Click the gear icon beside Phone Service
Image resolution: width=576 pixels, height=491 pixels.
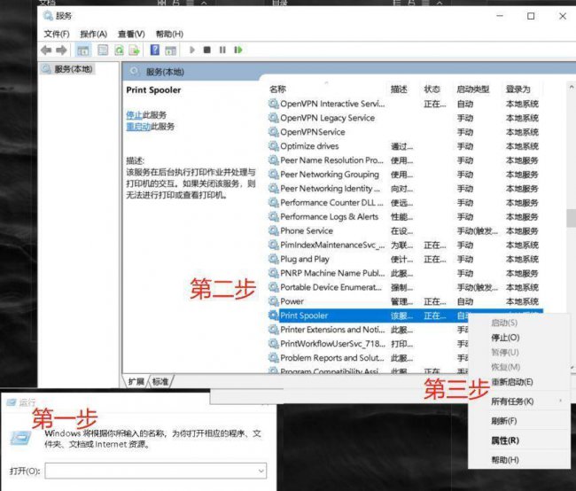273,230
